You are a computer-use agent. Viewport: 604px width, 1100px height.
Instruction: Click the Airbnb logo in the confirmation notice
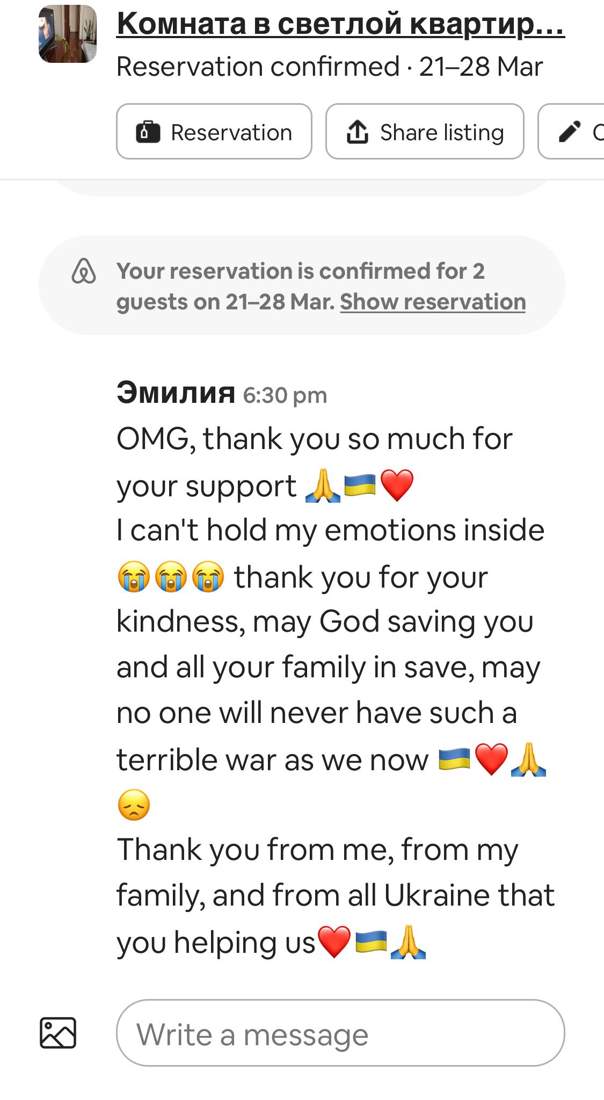(84, 271)
